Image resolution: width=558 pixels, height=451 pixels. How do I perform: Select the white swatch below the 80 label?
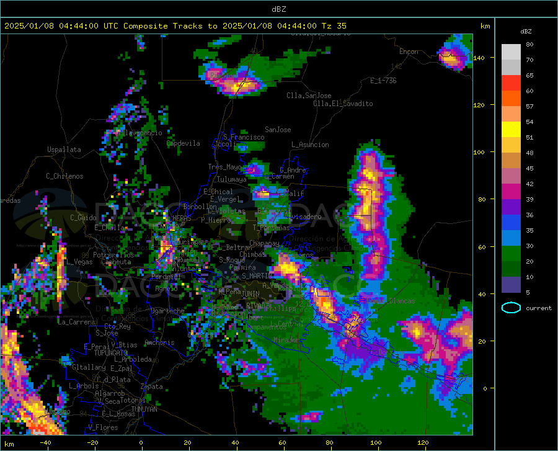tap(511, 52)
